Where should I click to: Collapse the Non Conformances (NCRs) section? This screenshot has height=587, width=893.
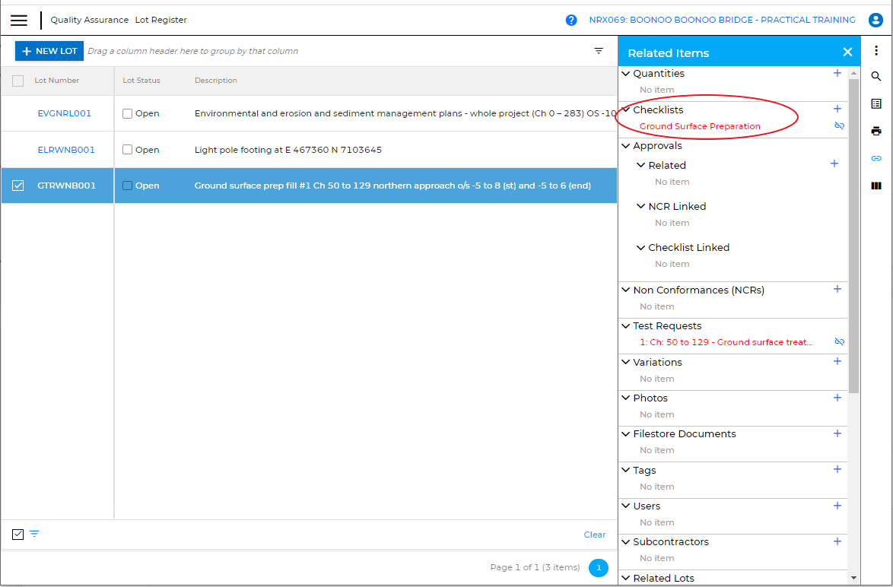626,290
